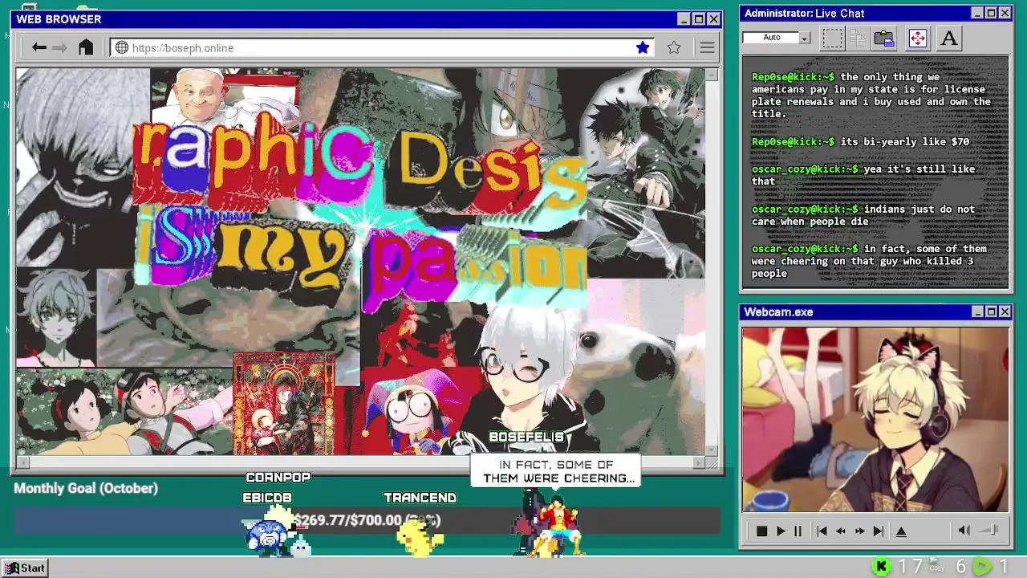Click the 'Monthly Goal (October)' label
The height and width of the screenshot is (578, 1027).
[86, 488]
